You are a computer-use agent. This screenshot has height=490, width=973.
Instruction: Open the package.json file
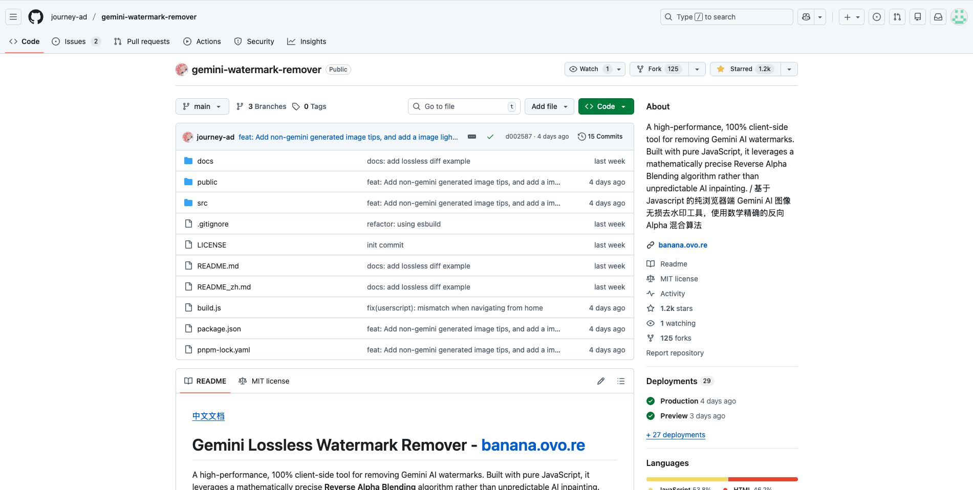pyautogui.click(x=219, y=329)
